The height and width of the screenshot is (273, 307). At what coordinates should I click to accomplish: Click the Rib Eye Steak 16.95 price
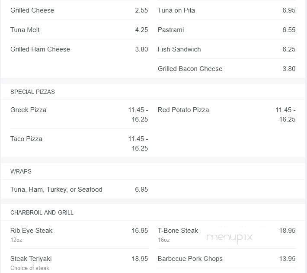click(140, 231)
